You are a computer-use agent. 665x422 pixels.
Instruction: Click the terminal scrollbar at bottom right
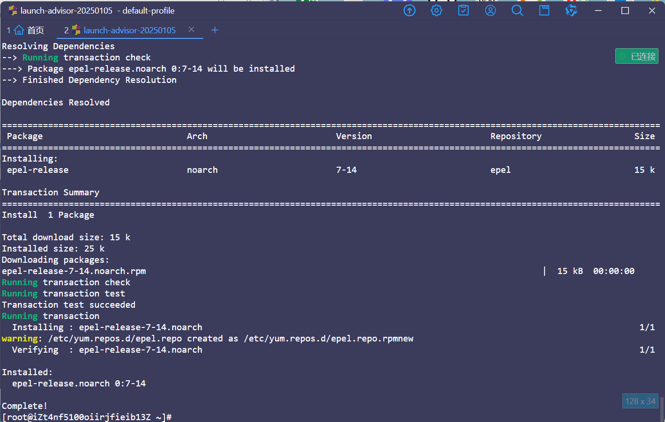click(x=662, y=409)
